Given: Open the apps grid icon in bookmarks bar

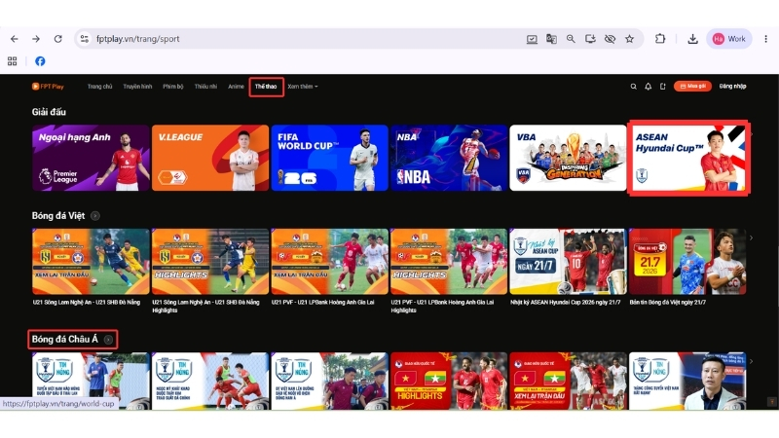Looking at the screenshot, I should click(13, 61).
